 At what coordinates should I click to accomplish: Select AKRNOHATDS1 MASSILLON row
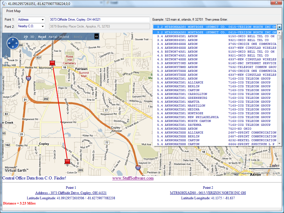tap(215, 106)
